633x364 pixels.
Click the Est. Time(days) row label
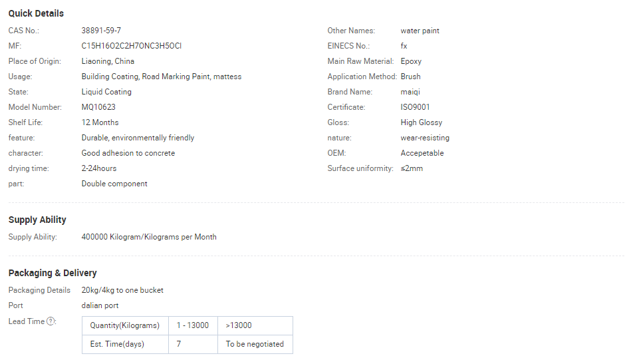pyautogui.click(x=117, y=344)
